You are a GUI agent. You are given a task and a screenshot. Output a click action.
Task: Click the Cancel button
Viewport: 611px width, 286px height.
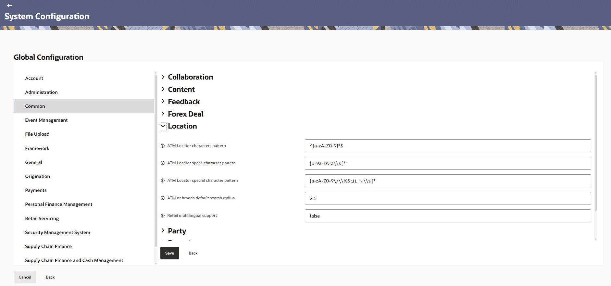25,277
